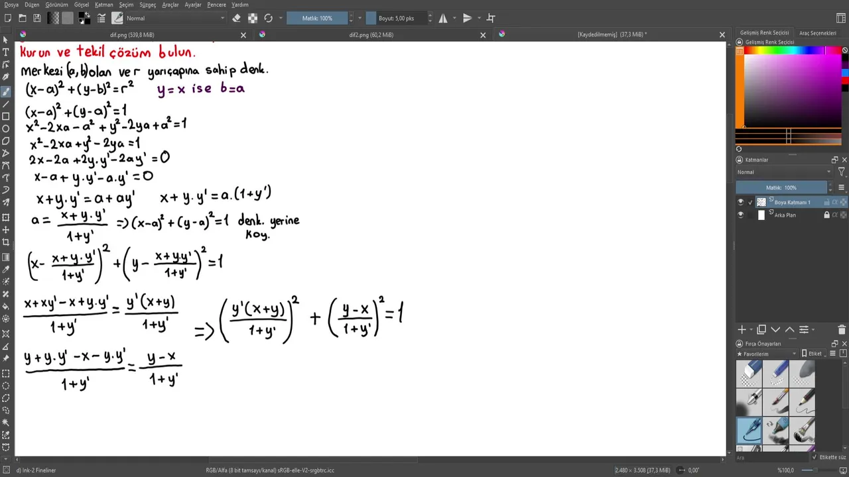Open the brush preset chooser
The width and height of the screenshot is (849, 477).
(x=117, y=18)
